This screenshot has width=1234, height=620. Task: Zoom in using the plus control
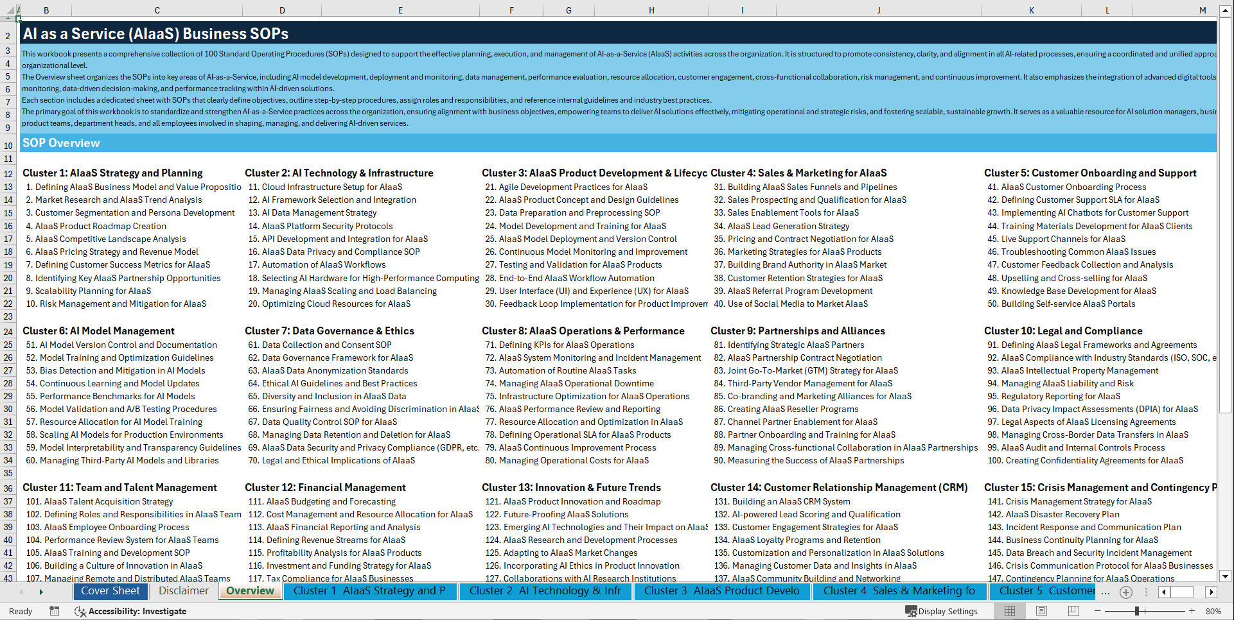[1192, 611]
